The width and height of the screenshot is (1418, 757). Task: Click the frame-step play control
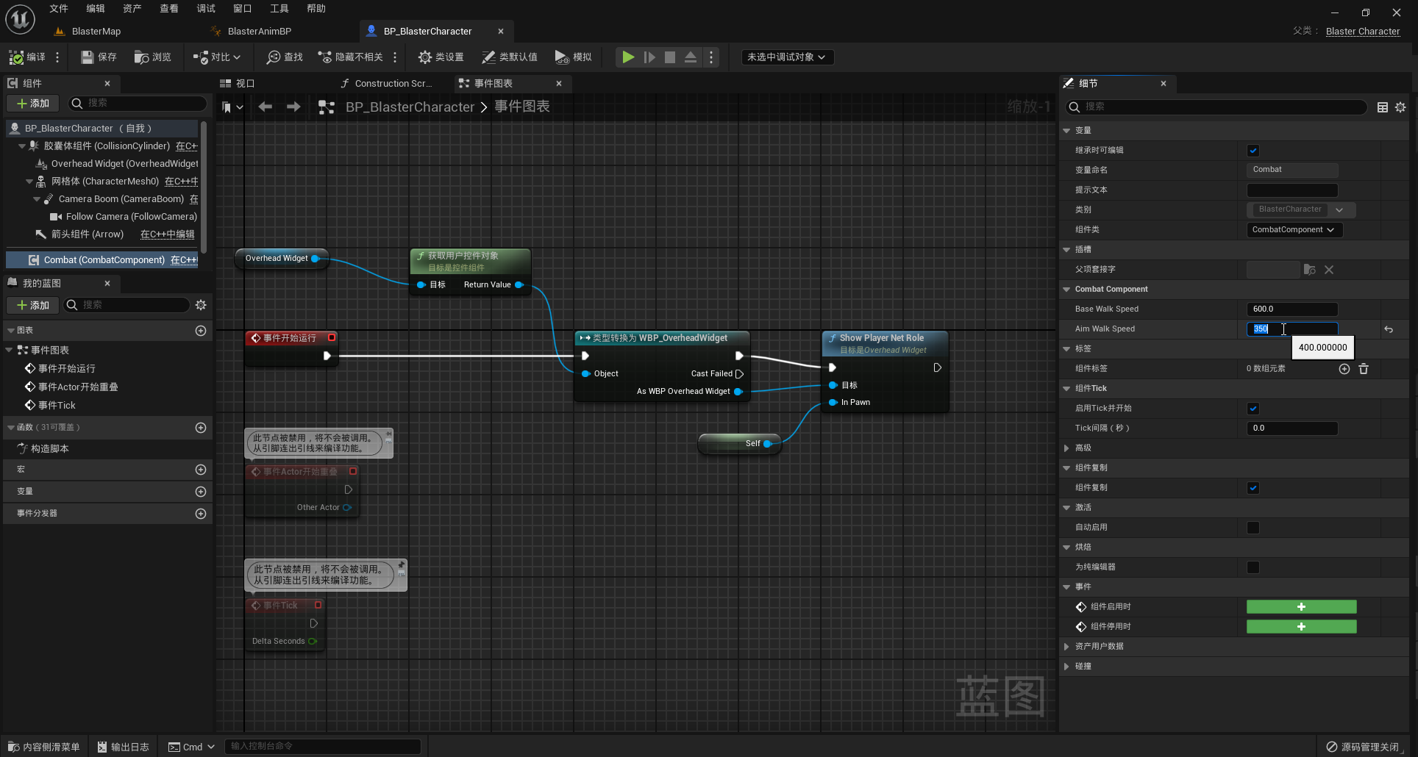649,57
